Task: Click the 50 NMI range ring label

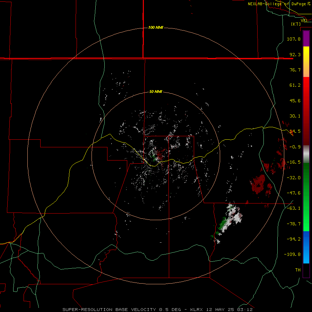Action: (156, 92)
